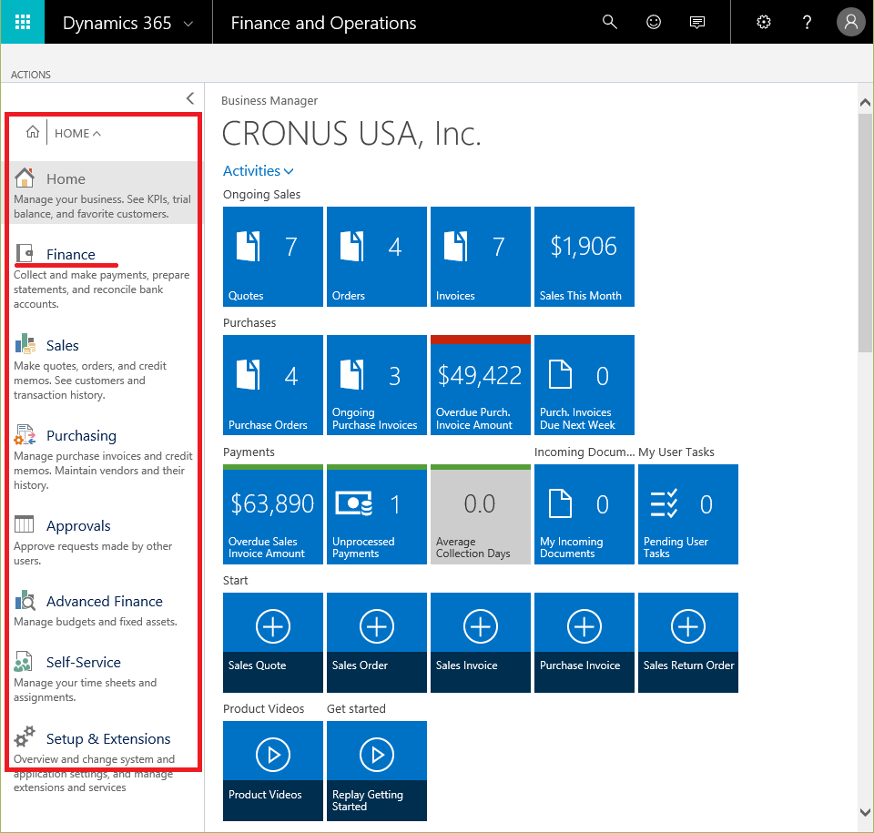Viewport: 874px width, 833px height.
Task: Collapse the HOME breadcrumb menu
Action: click(x=77, y=133)
